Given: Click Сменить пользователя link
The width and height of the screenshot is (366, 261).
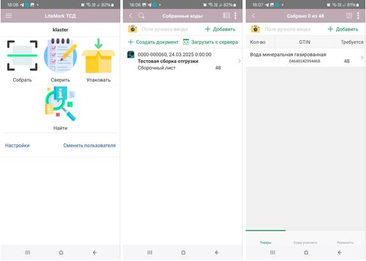Looking at the screenshot, I should pos(89,145).
